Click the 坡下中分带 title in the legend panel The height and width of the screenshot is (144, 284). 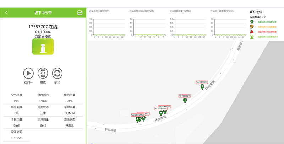click(x=256, y=12)
